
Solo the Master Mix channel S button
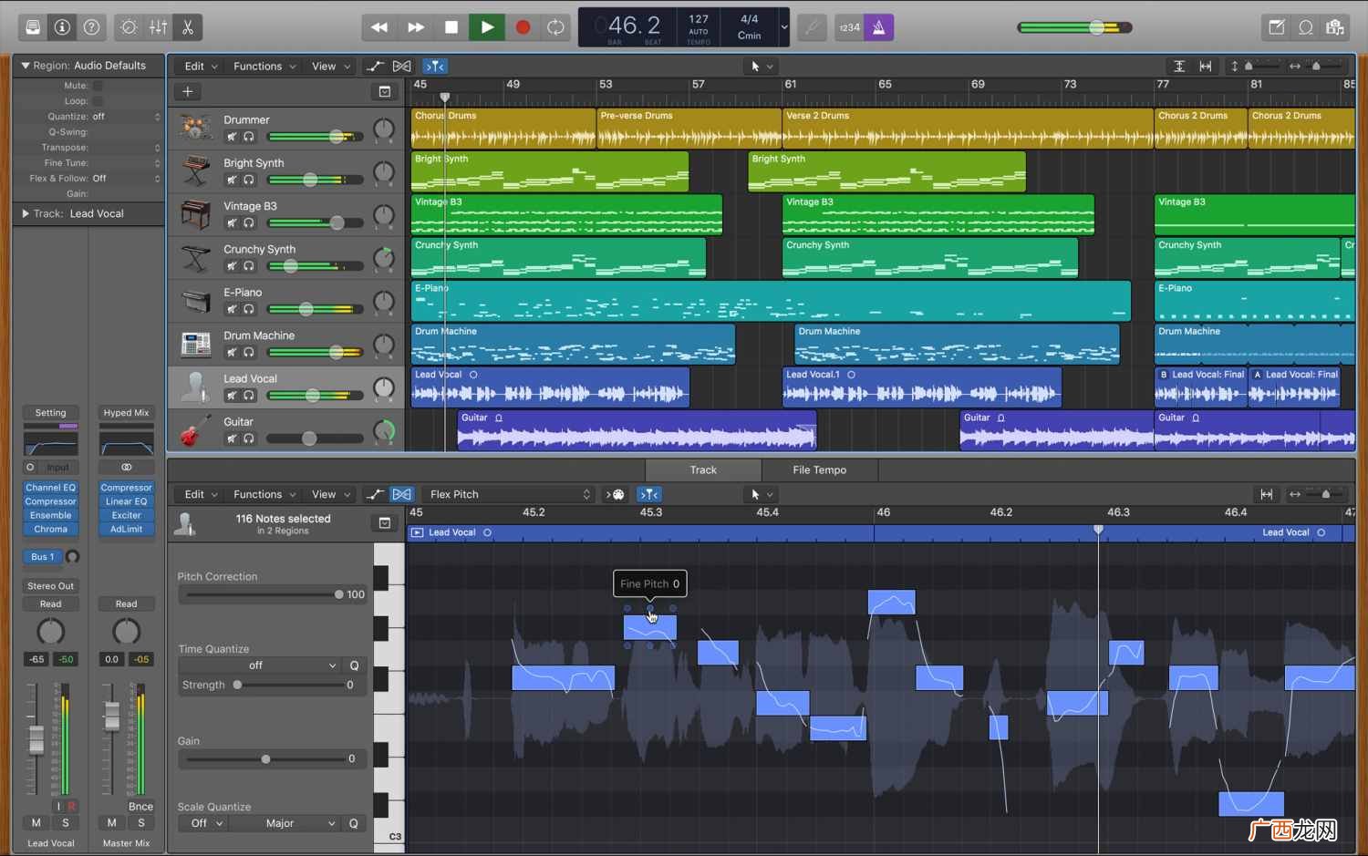pos(141,822)
